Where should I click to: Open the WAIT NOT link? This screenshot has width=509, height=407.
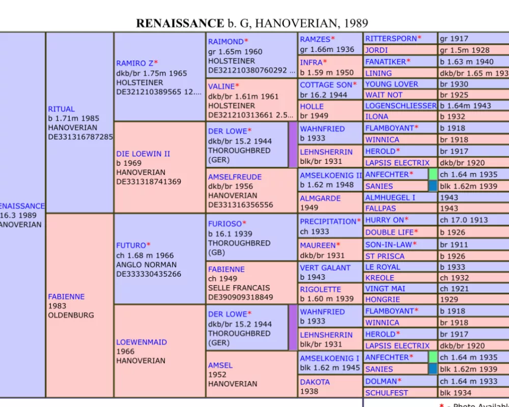click(383, 95)
